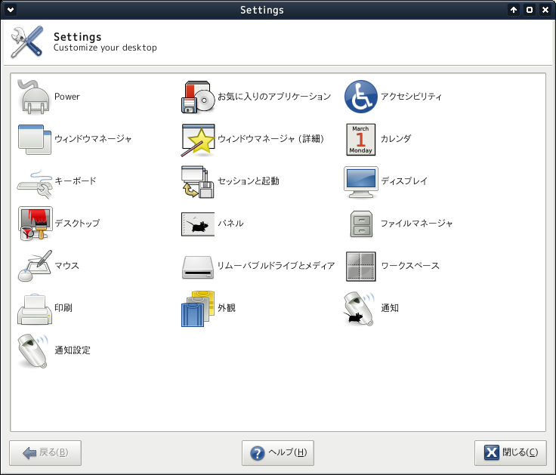
Task: Open セッションと起動 settings
Action: [199, 181]
